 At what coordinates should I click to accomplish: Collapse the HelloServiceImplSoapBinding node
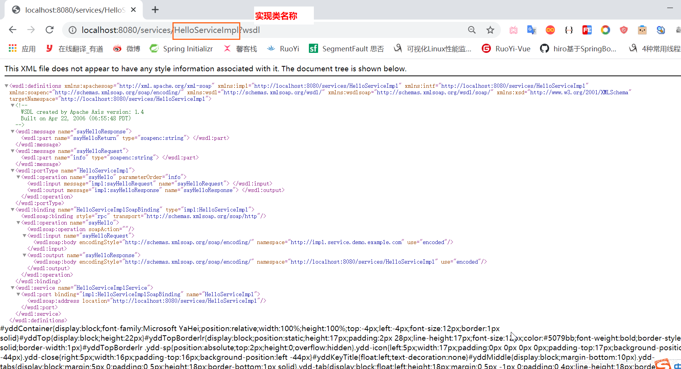(12, 209)
